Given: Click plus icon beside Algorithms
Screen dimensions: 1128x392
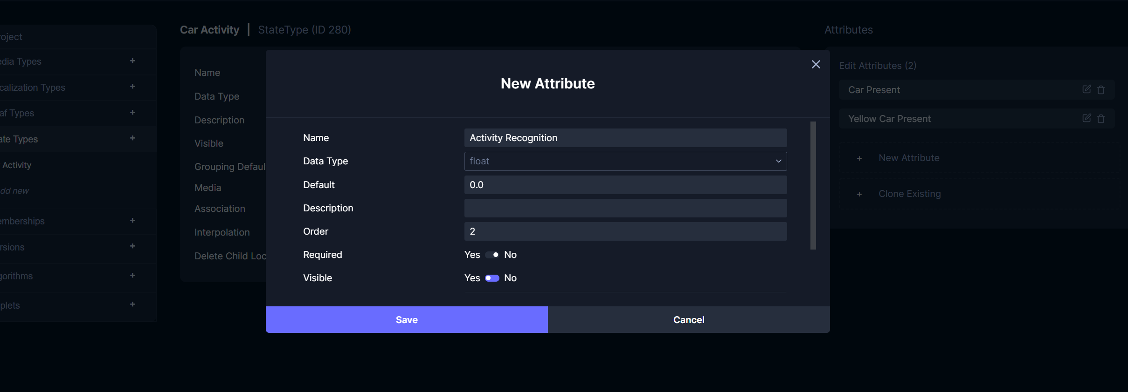Looking at the screenshot, I should point(132,276).
